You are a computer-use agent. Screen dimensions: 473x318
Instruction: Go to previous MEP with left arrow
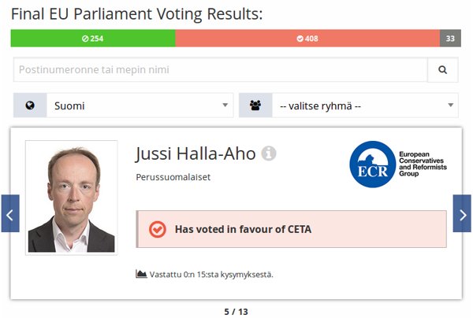click(10, 214)
